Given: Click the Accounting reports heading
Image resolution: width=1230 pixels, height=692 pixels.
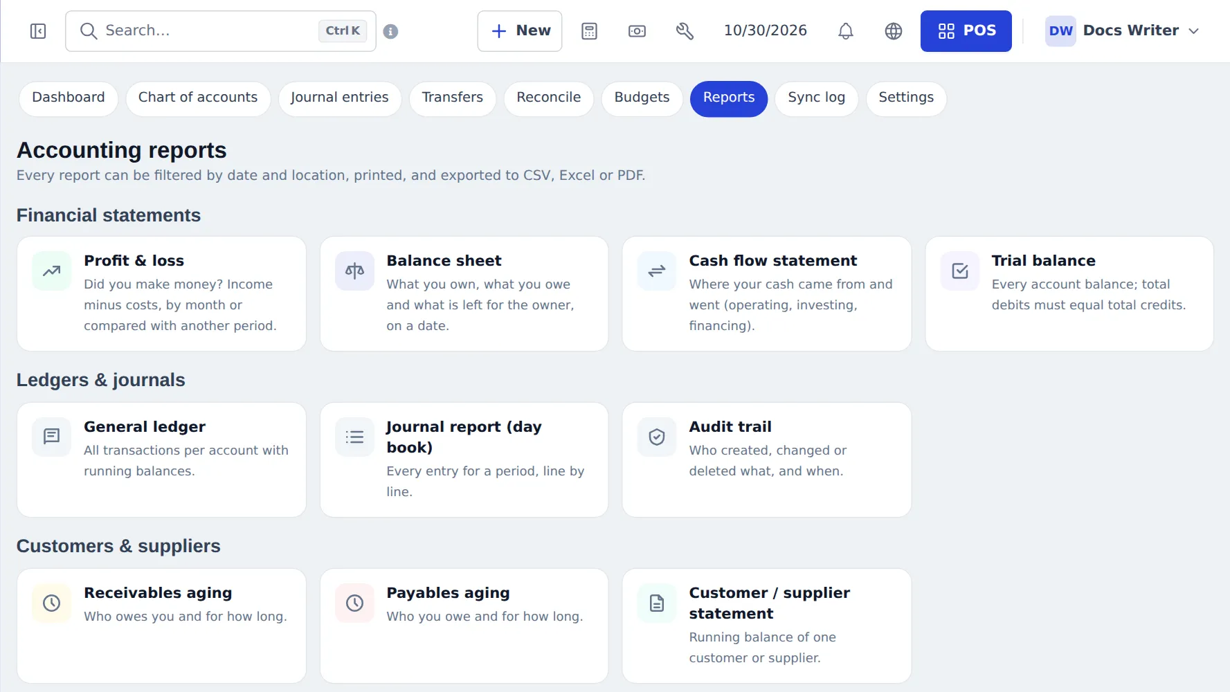Looking at the screenshot, I should pyautogui.click(x=122, y=150).
